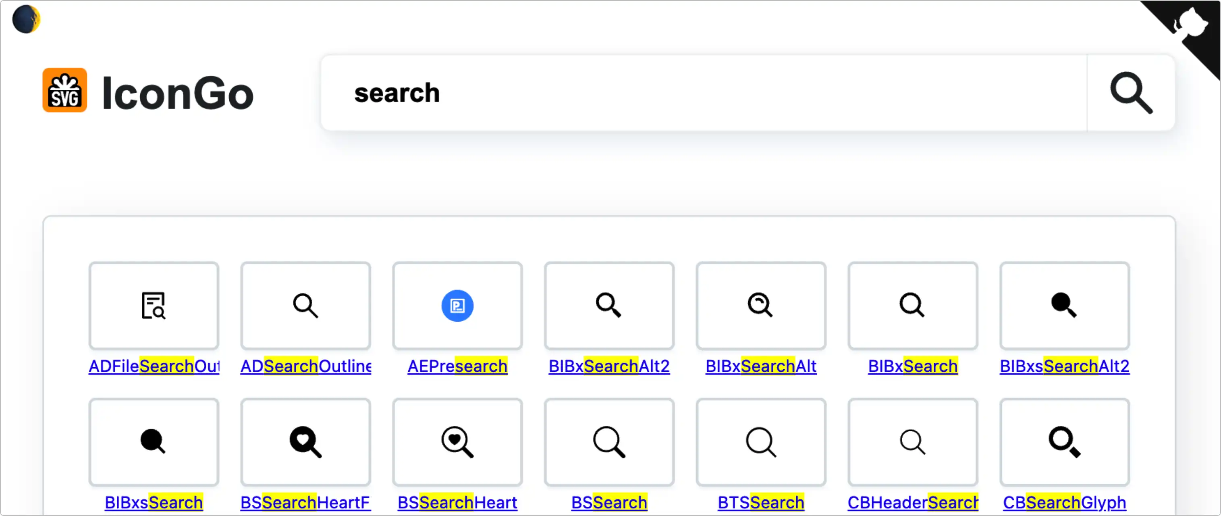Open the BIBxSearch name link

tap(912, 366)
